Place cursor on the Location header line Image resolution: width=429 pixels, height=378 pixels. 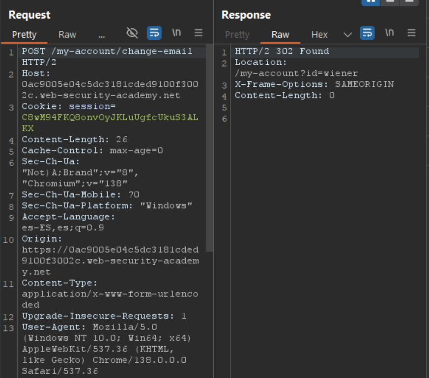(x=296, y=68)
